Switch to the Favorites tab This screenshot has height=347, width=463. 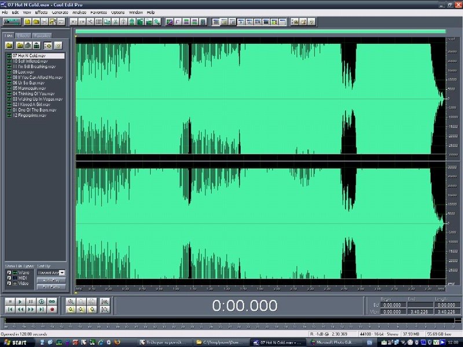coord(42,36)
